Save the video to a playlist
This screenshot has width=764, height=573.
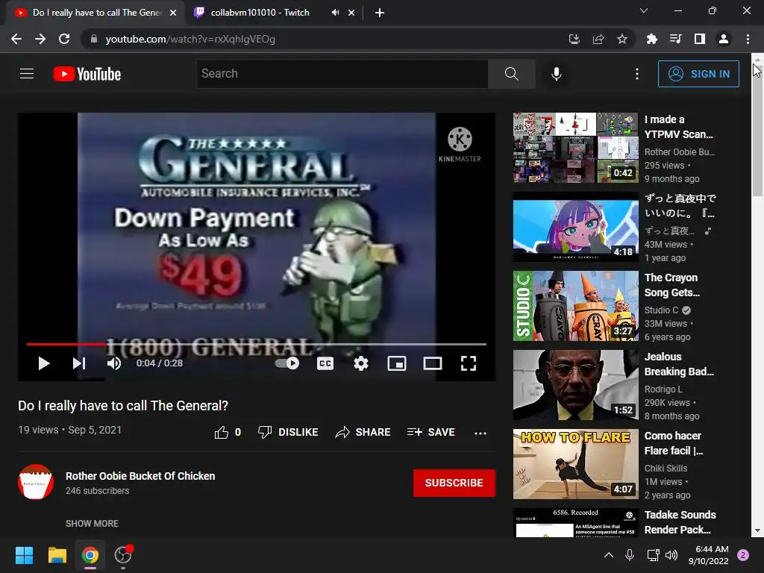430,432
